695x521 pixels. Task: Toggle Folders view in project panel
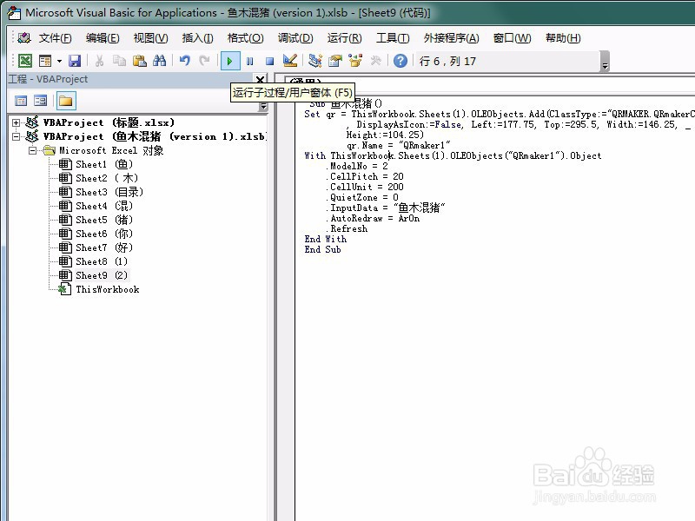coord(66,101)
